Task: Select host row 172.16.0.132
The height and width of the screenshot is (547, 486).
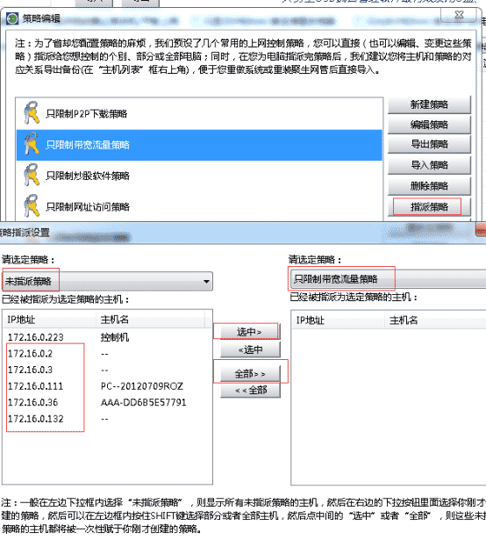Action: point(107,419)
